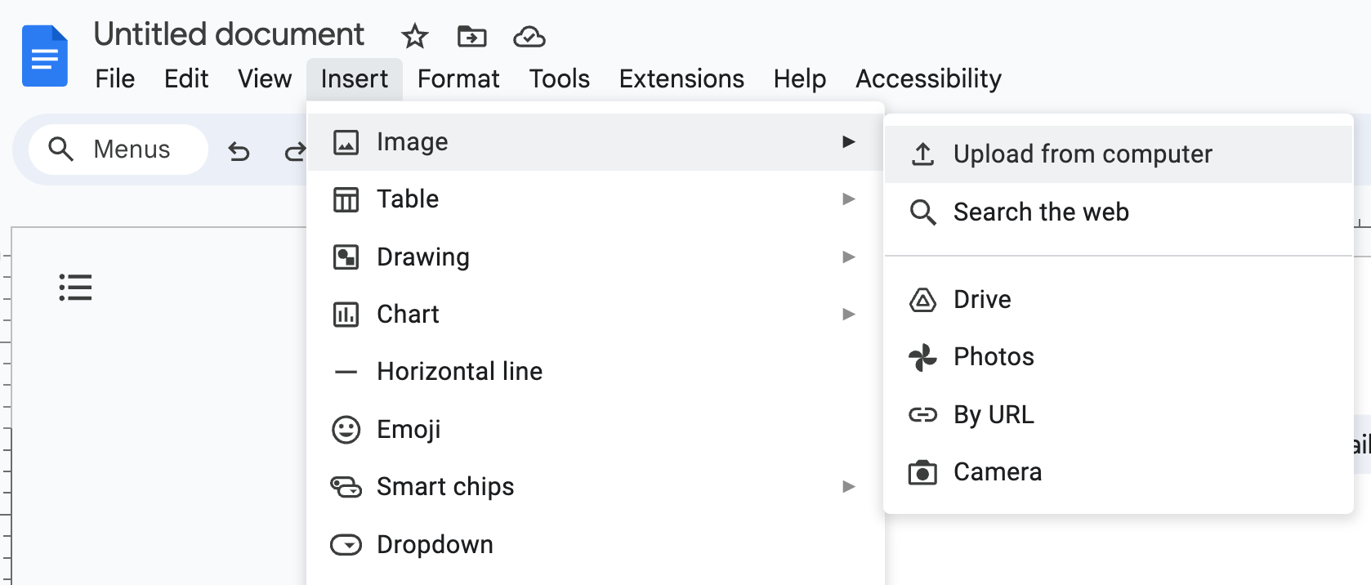Image resolution: width=1371 pixels, height=585 pixels.
Task: Insert image from Drive
Action: point(1119,300)
